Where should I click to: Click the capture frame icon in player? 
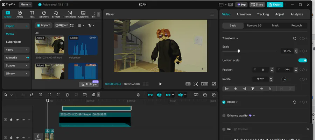click(x=196, y=84)
